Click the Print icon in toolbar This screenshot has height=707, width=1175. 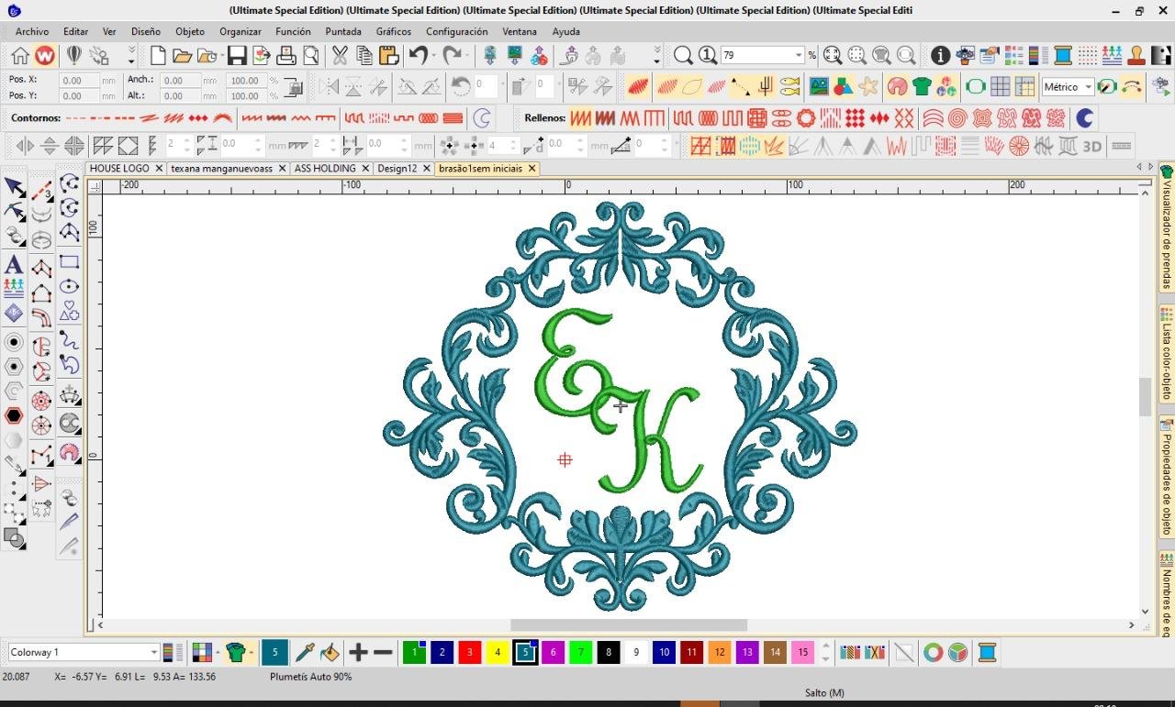286,56
